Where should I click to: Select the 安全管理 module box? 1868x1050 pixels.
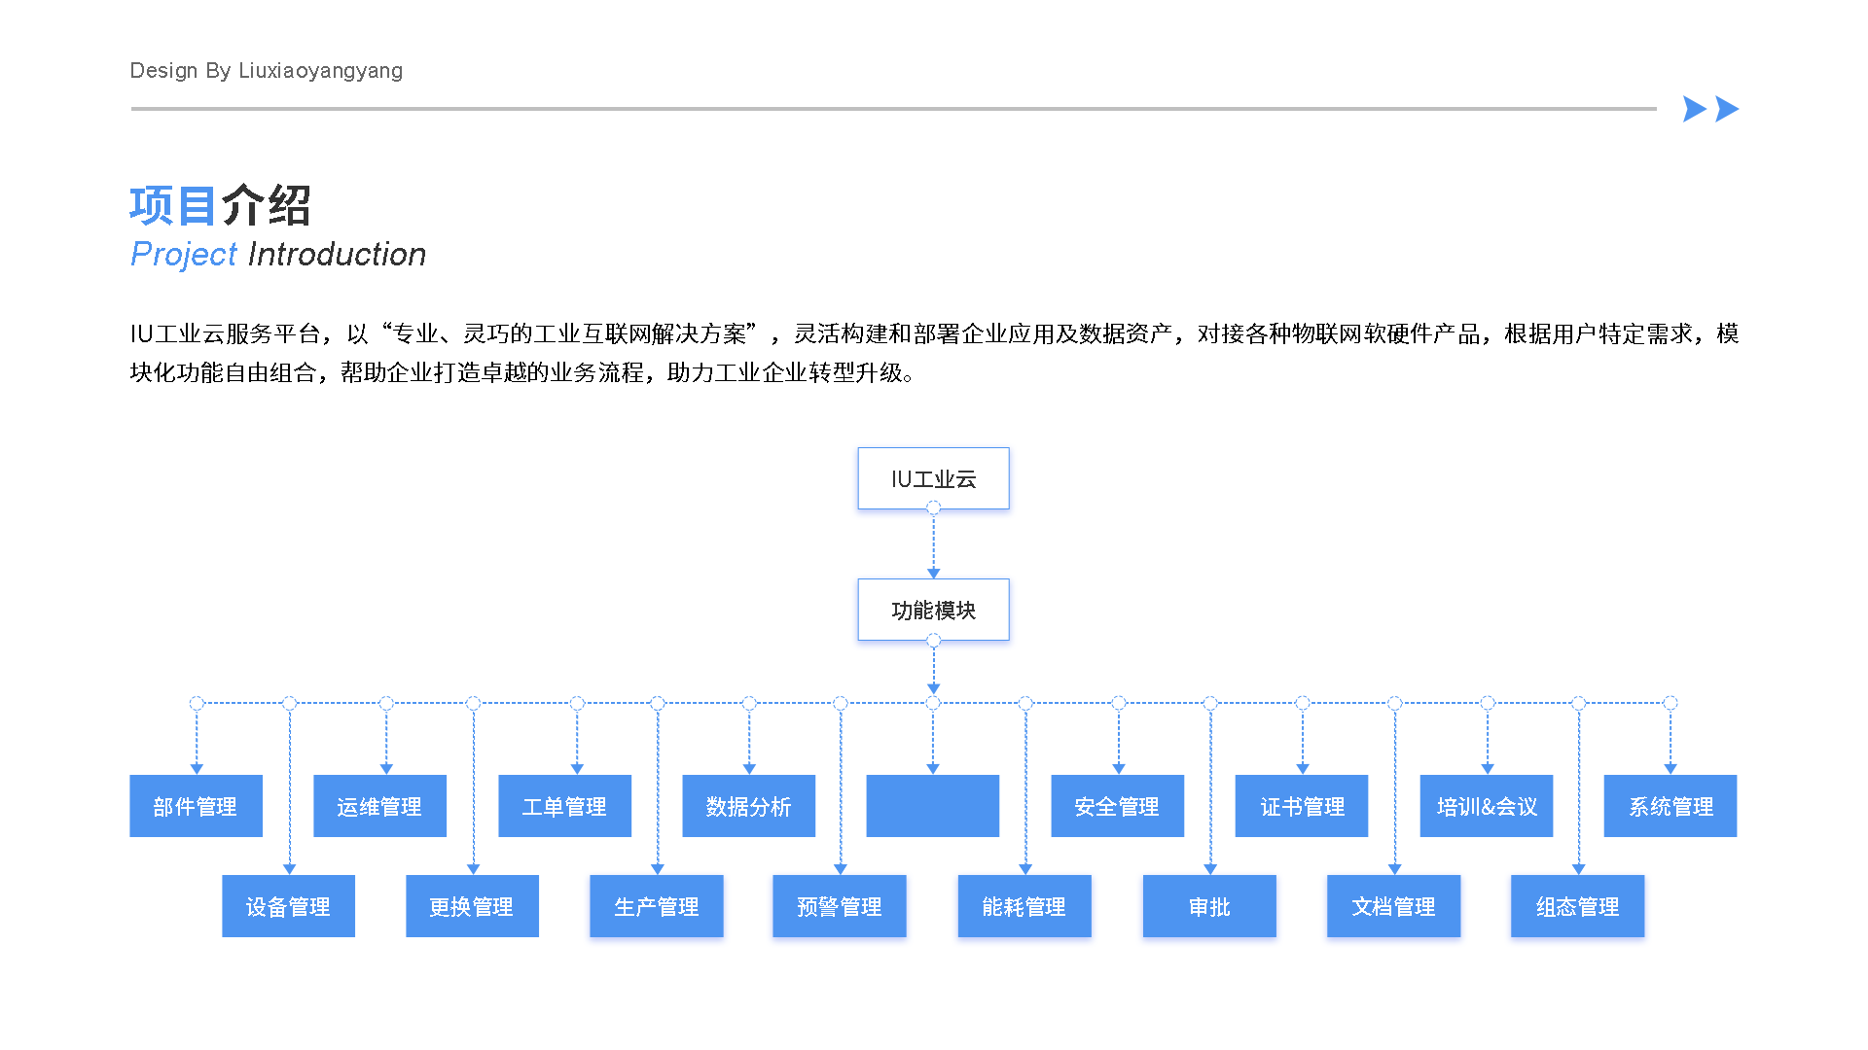[1117, 806]
